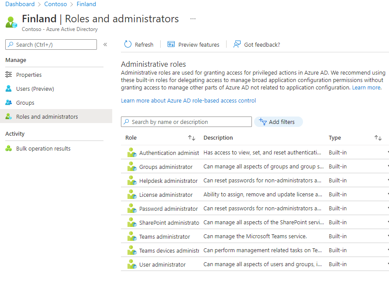This screenshot has height=281, width=389.
Task: Select the Users (Preview) sidebar icon
Action: click(9, 89)
